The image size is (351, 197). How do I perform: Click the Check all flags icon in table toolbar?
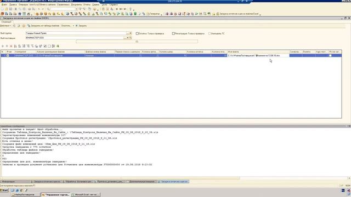[45, 46]
